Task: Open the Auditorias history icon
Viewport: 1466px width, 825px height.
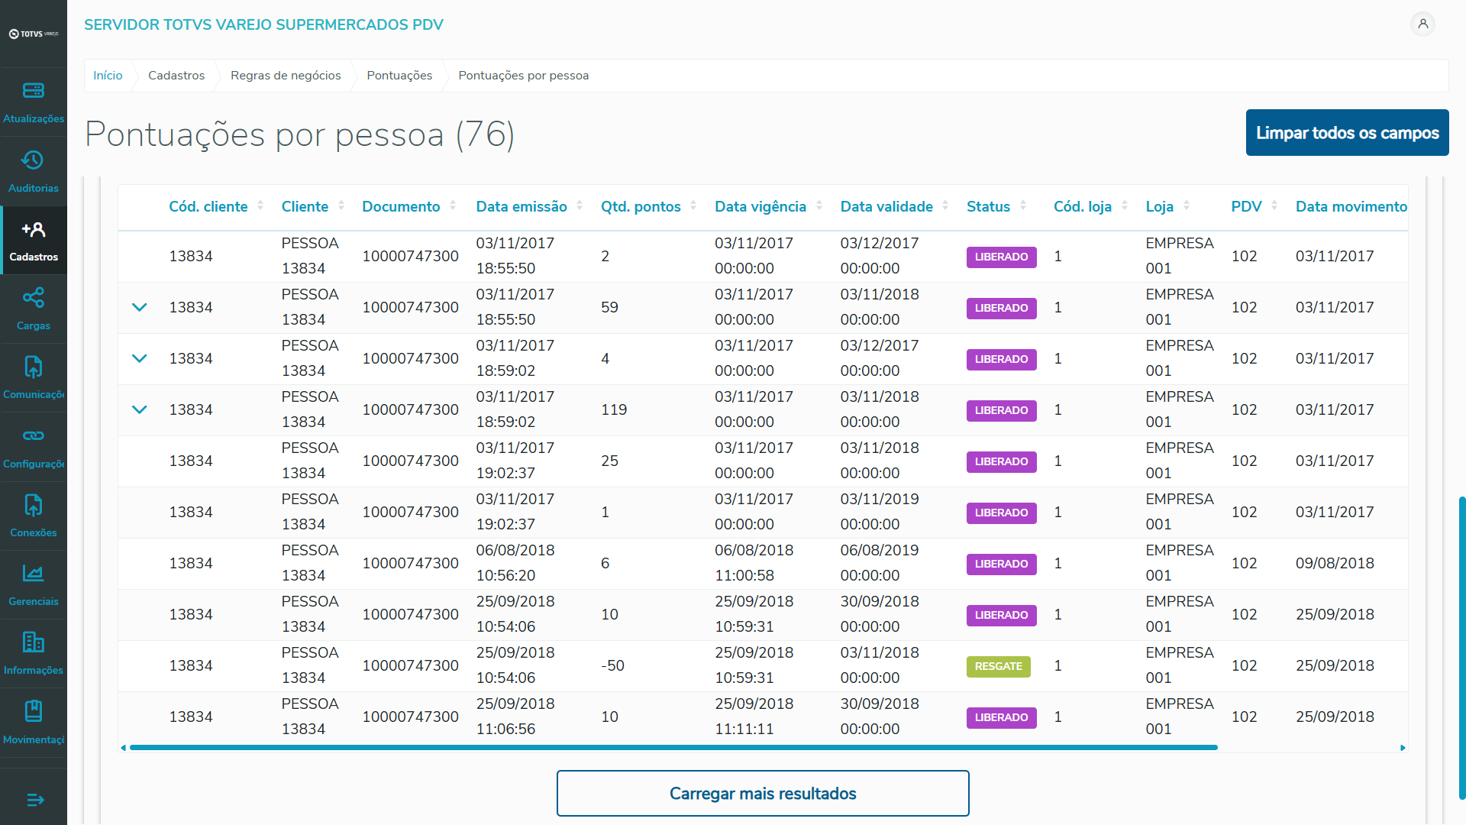Action: (33, 160)
